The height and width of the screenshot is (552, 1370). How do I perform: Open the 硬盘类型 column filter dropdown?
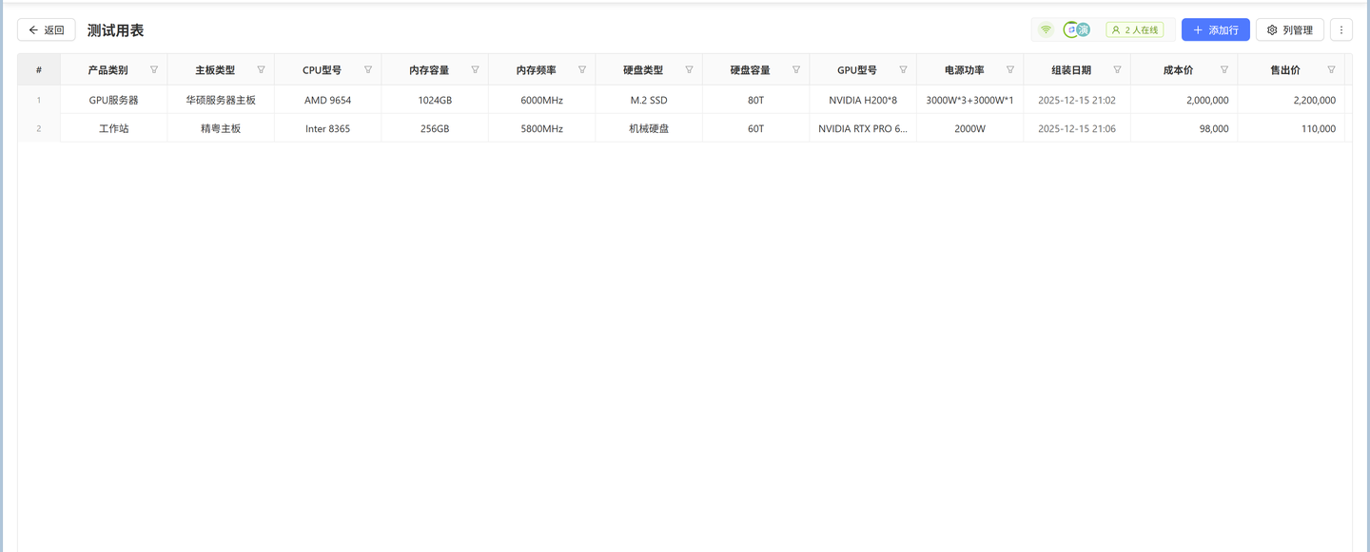click(x=689, y=68)
